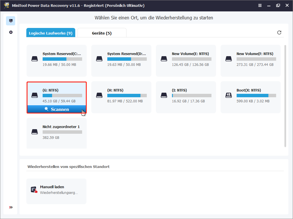Select the New Volume(E: NTFS) drive icon
This screenshot has height=219, width=293.
click(164, 59)
